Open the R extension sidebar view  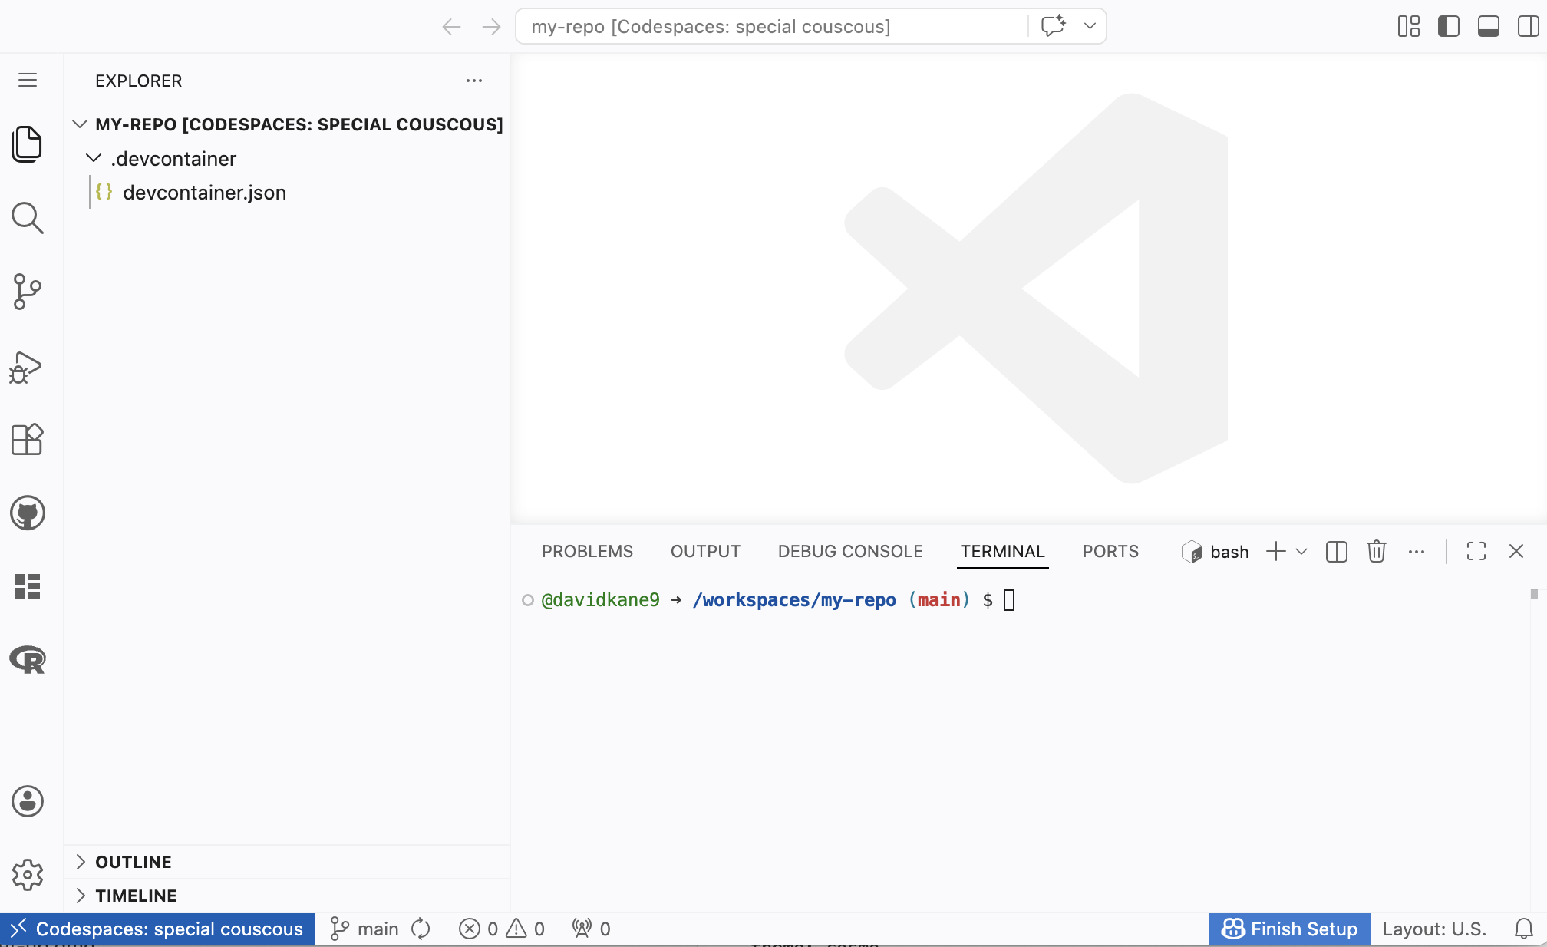point(28,659)
